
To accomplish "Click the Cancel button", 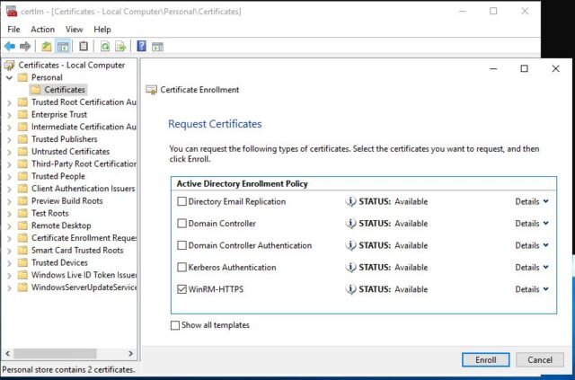I will click(x=540, y=360).
